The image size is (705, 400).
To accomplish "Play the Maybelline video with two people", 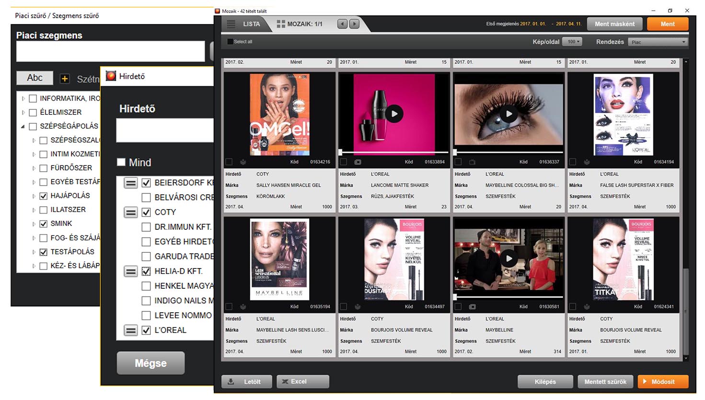I will 509,259.
